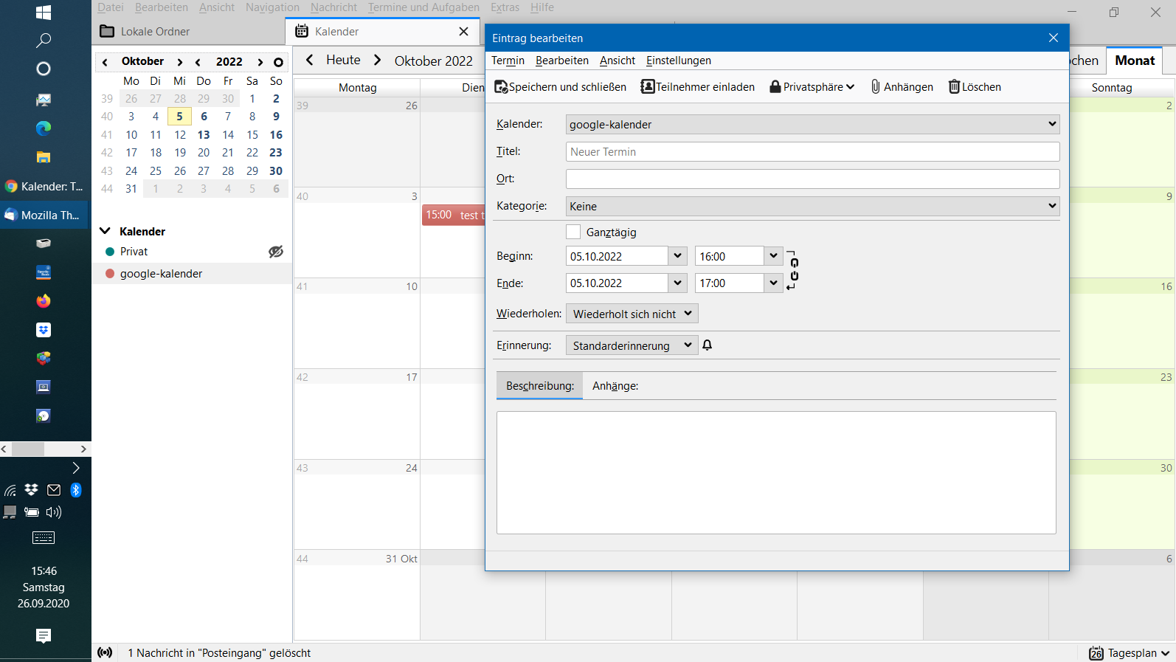
Task: Click the link chain icon beside dates
Action: [x=794, y=269]
